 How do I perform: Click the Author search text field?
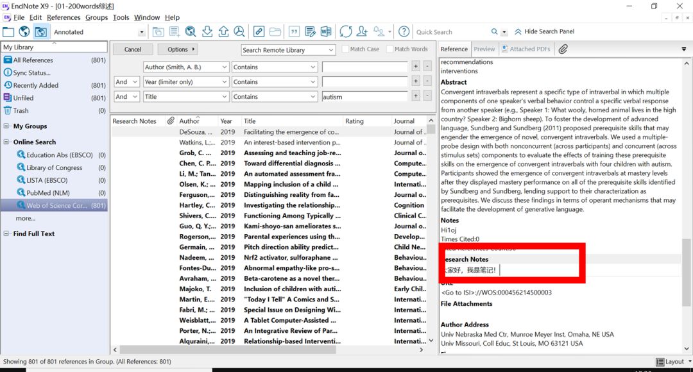tap(364, 67)
